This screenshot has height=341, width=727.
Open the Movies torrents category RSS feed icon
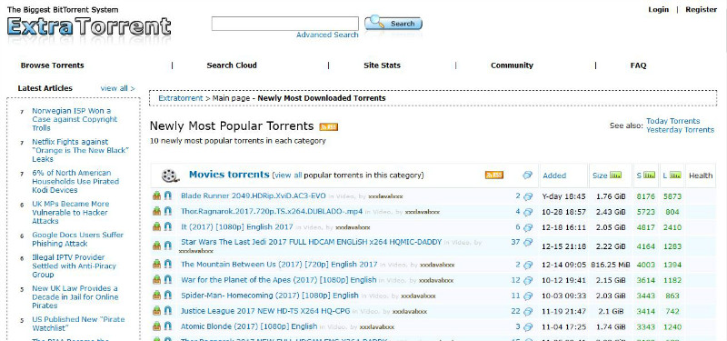pyautogui.click(x=494, y=175)
